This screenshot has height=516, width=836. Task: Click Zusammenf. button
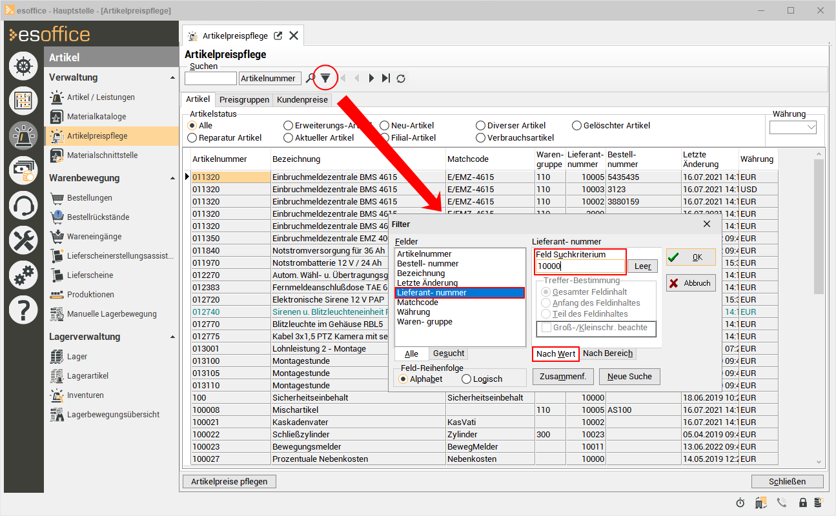pyautogui.click(x=563, y=377)
